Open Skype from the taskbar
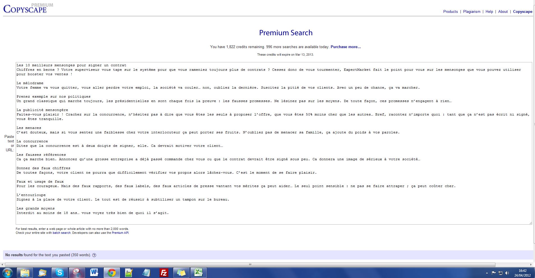 [x=59, y=272]
